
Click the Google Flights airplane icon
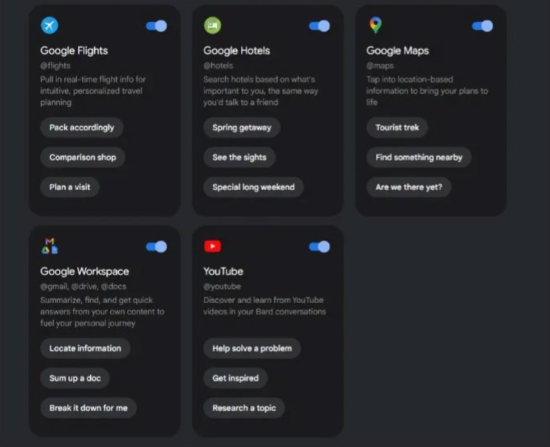click(49, 26)
